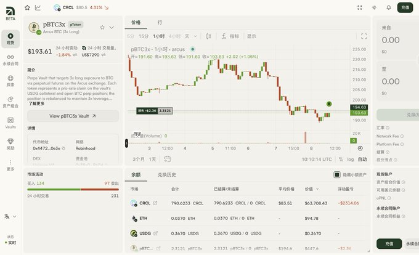
Task: Open the 资产组合 portfolio sidebar item
Action: coord(10,102)
